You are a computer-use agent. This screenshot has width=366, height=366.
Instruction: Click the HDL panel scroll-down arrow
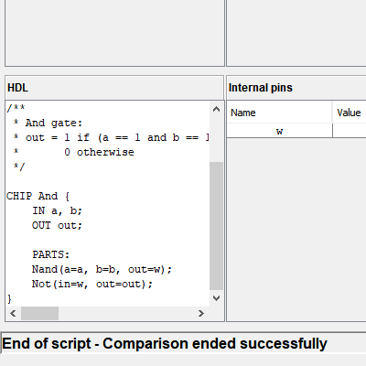(x=216, y=298)
